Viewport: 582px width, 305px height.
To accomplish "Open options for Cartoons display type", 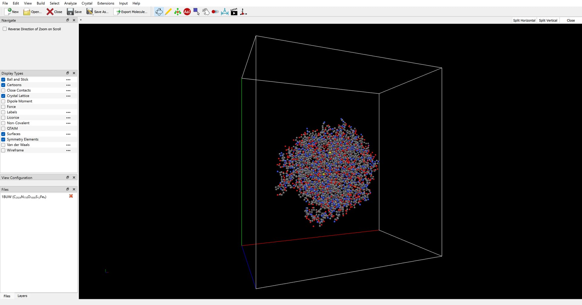I will [68, 85].
